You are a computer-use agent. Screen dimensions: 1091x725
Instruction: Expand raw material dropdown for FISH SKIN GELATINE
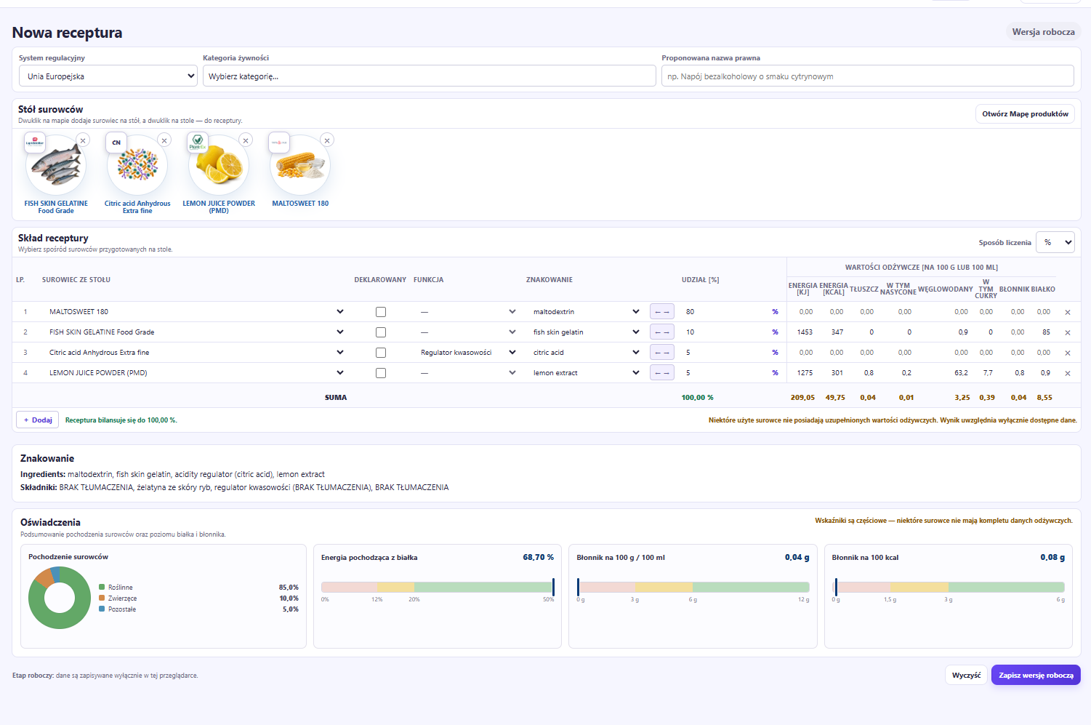pos(196,332)
